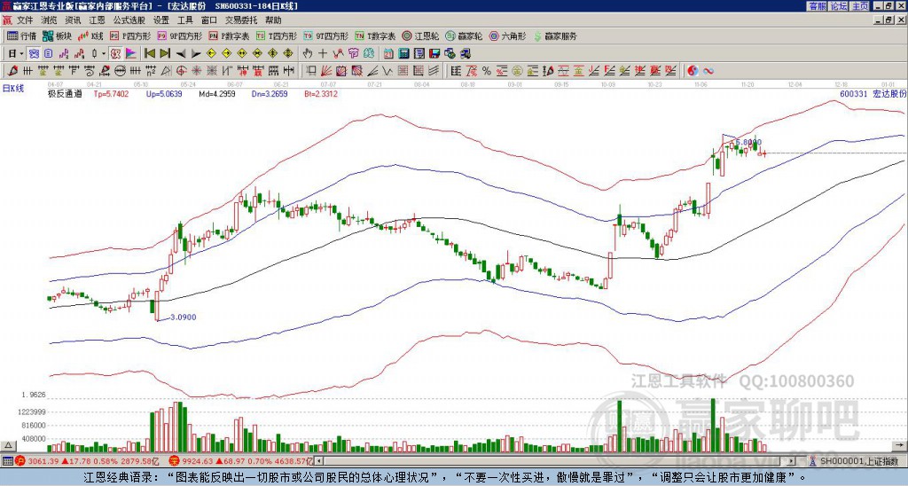Image resolution: width=908 pixels, height=486 pixels.
Task: Open the 设置 menu
Action: tap(161, 20)
